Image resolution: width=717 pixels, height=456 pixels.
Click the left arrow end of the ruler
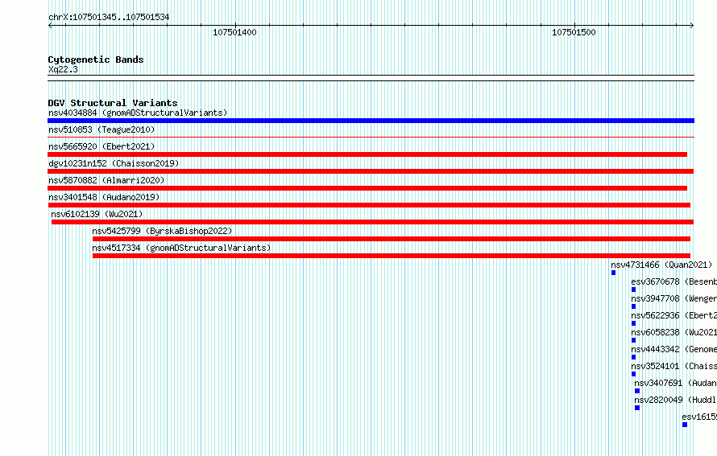[50, 26]
